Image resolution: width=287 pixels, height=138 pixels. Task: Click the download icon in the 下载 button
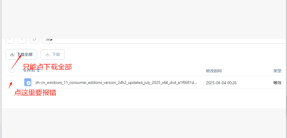[48, 54]
